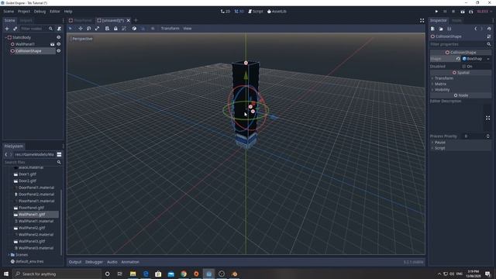Play the project
This screenshot has width=496, height=279.
[436, 12]
